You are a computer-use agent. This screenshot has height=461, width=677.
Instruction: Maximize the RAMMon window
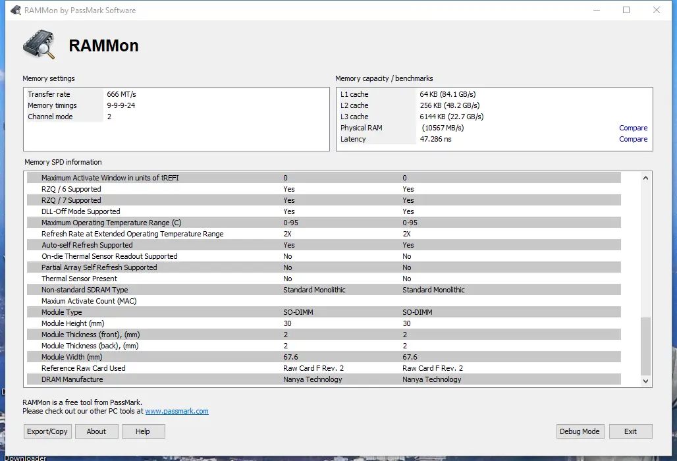coord(626,10)
